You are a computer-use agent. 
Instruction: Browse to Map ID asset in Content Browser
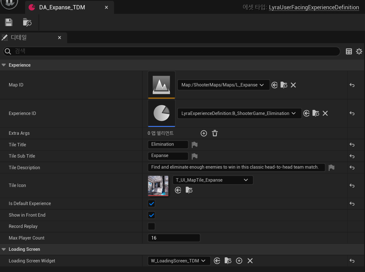(x=284, y=85)
